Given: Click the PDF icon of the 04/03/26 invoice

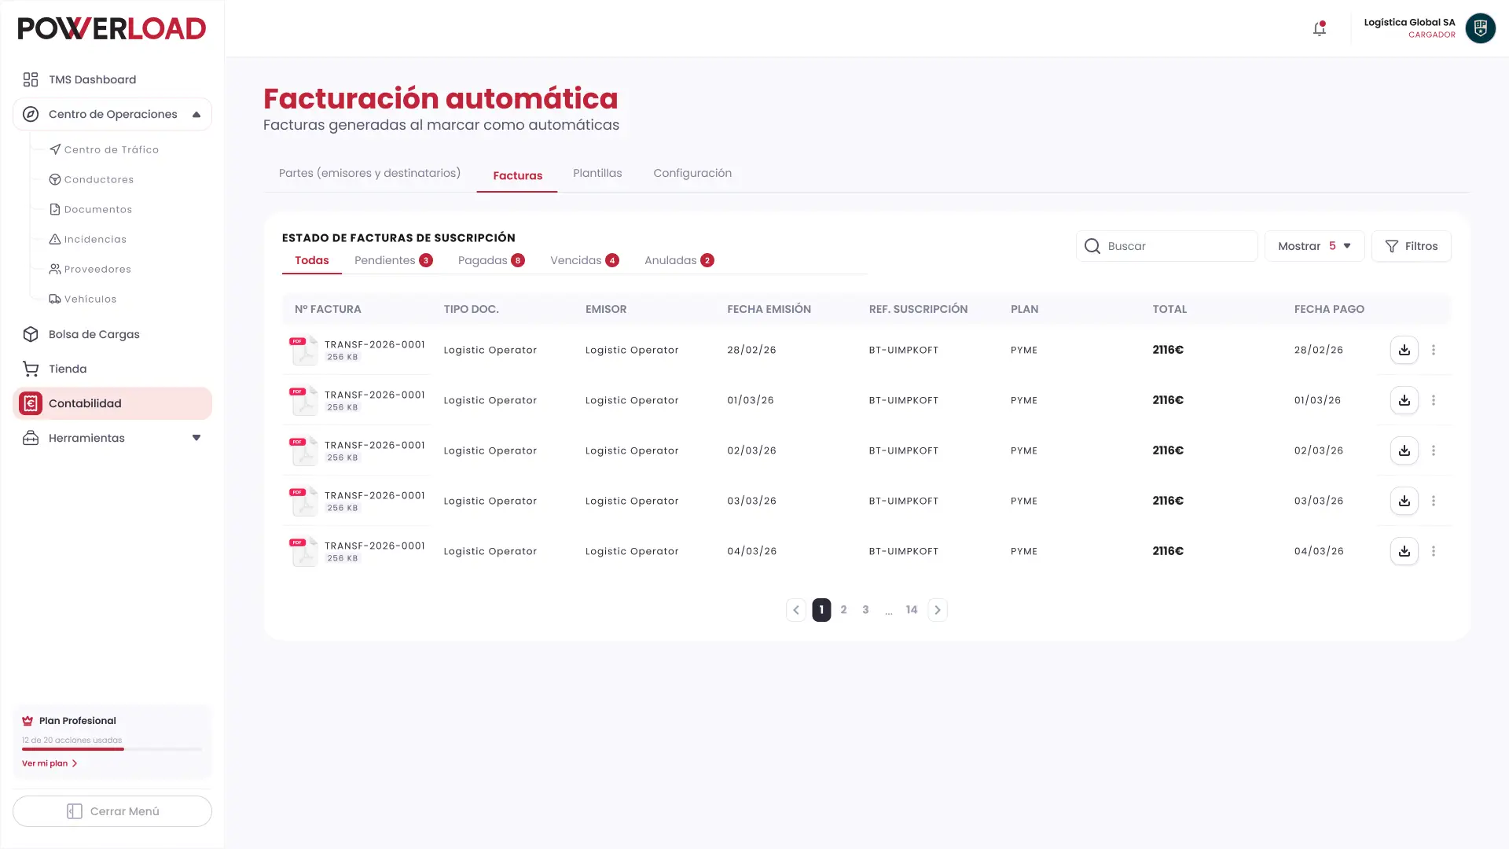Looking at the screenshot, I should pyautogui.click(x=303, y=551).
